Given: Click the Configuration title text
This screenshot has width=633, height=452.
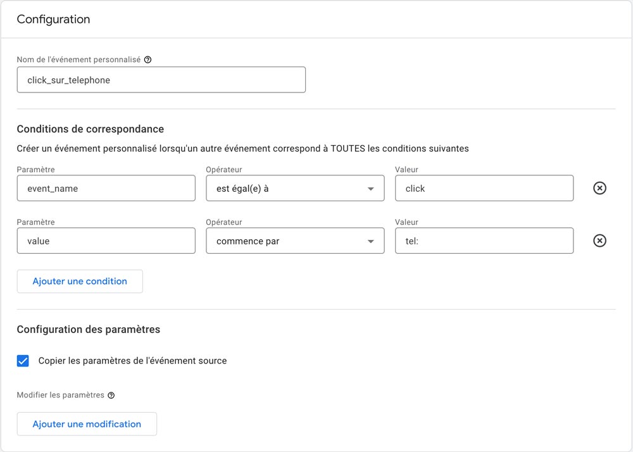Looking at the screenshot, I should (53, 20).
